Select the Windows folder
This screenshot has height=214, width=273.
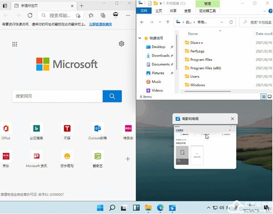click(x=197, y=85)
